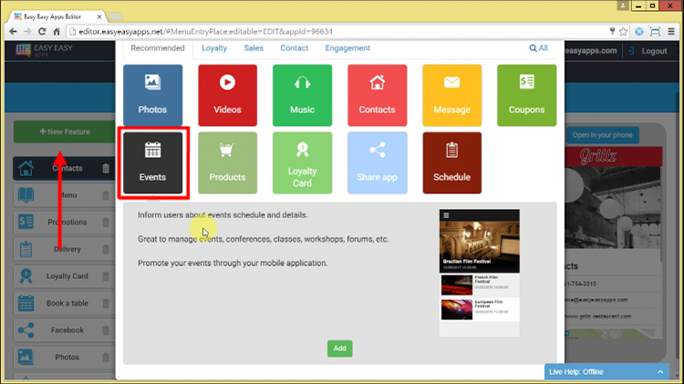Image resolution: width=684 pixels, height=384 pixels.
Task: Delete the Contacts menu entry via trash icon
Action: point(106,169)
